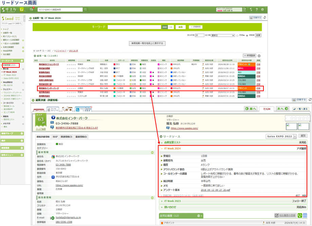This screenshot has width=312, height=226.
Task: Click the サスケ全体から顧客検索 input field
Action: 60,9
